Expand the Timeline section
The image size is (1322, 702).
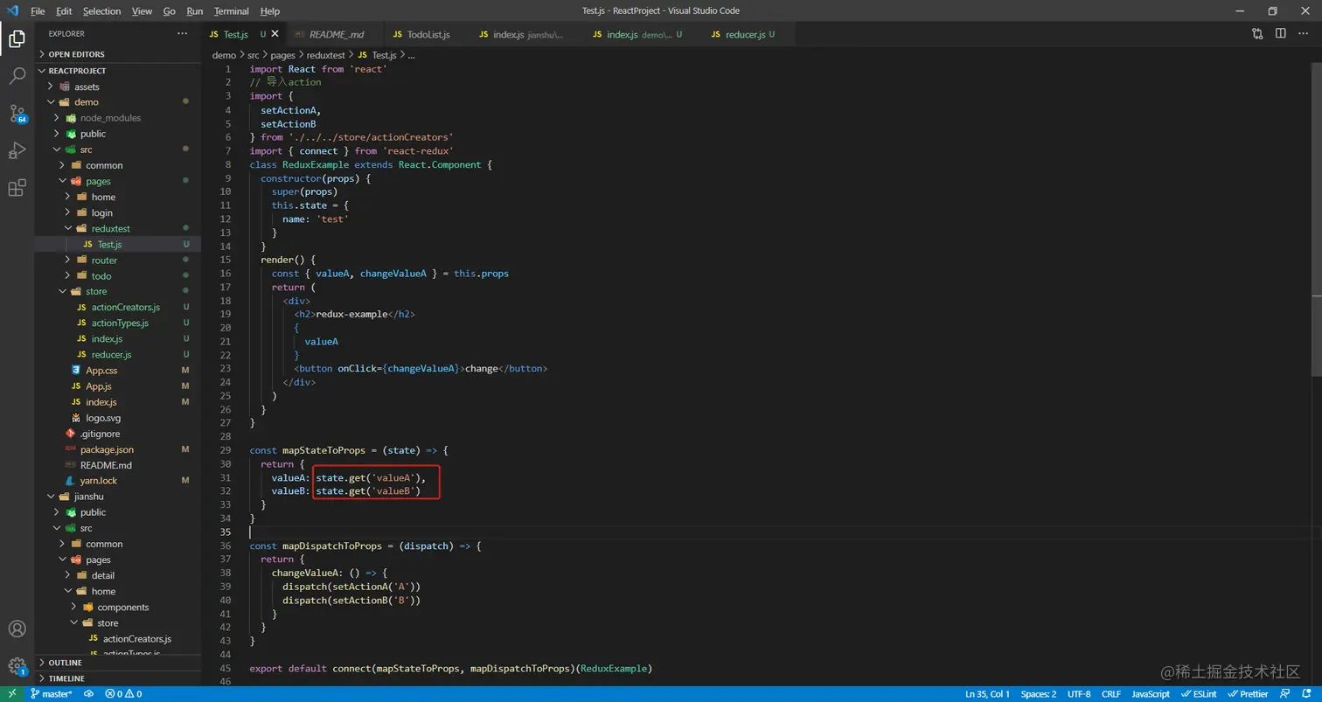117,678
